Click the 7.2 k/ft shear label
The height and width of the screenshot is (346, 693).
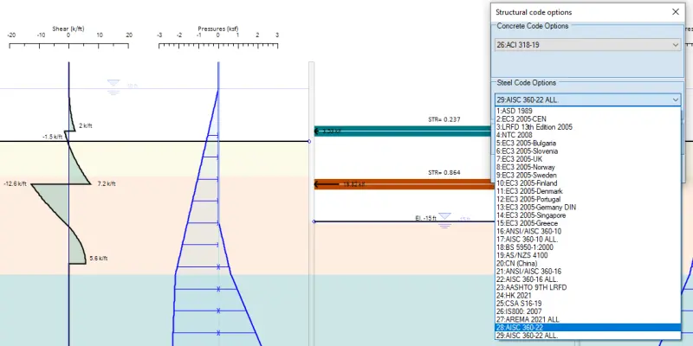(106, 183)
